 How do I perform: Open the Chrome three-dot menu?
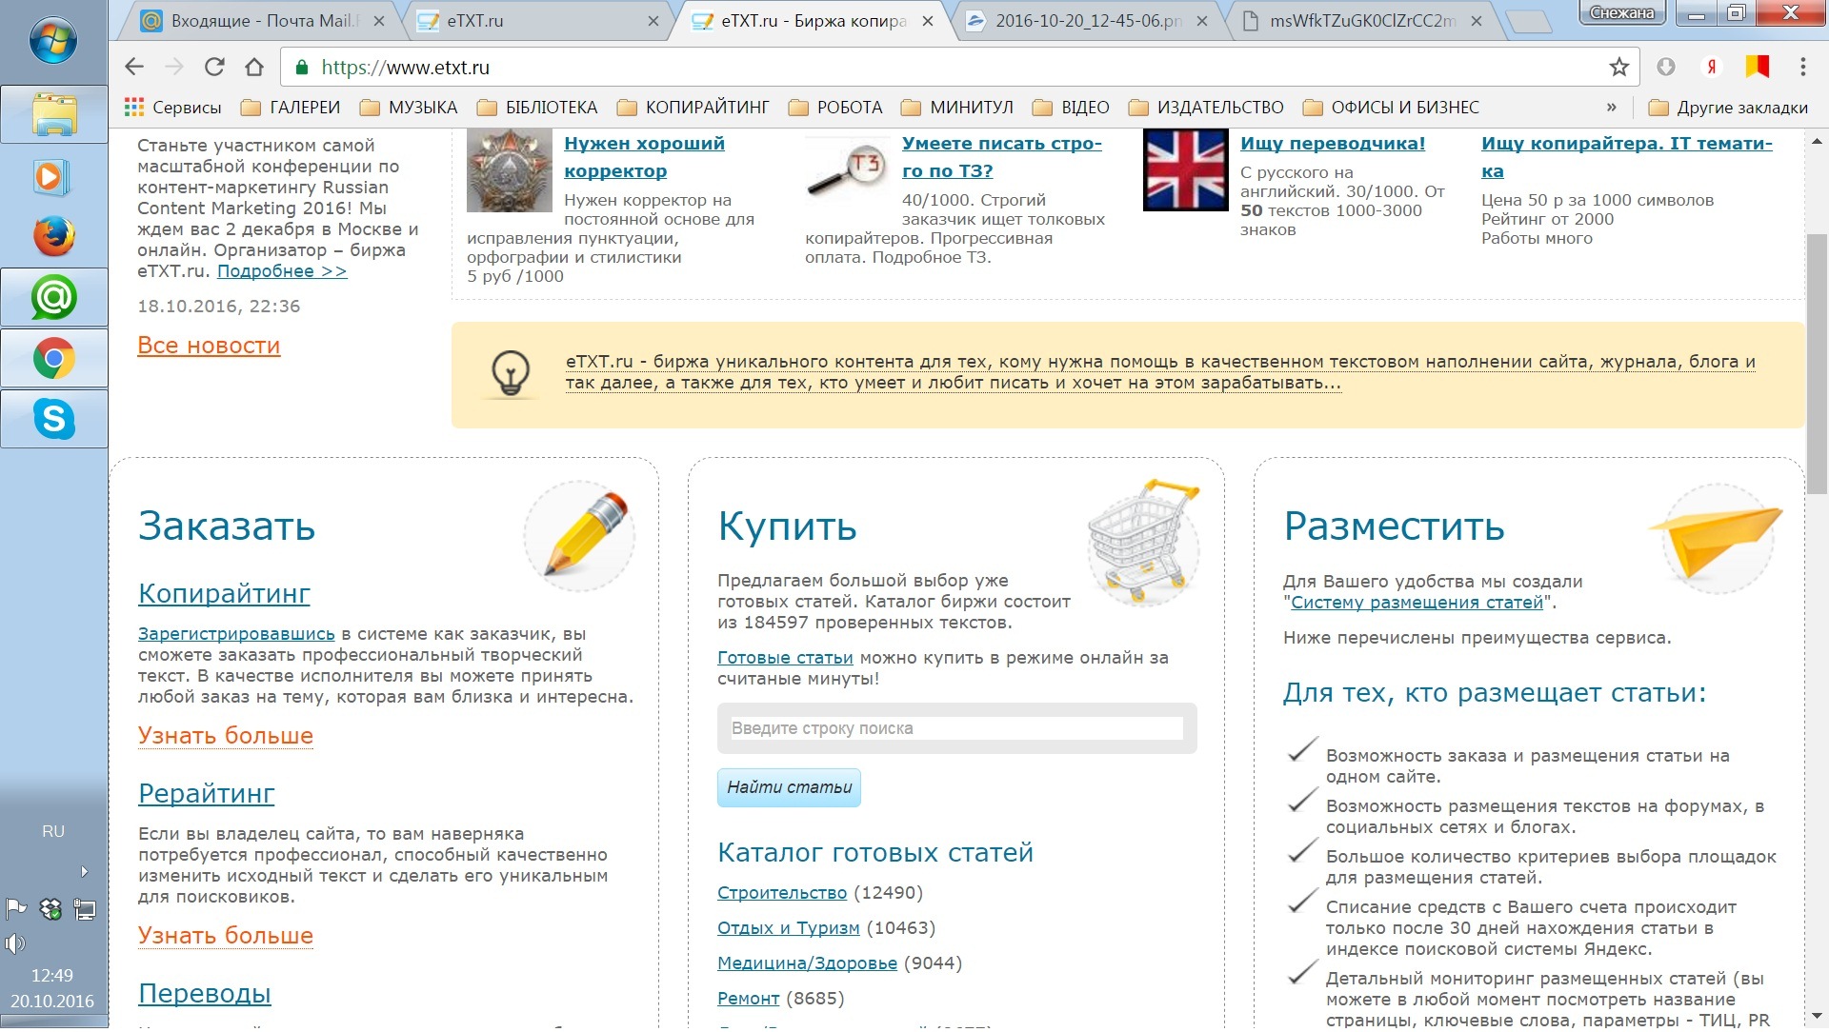1803,67
